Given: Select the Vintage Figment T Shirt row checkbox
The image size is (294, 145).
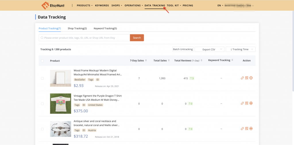Looking at the screenshot, I should [42, 103].
